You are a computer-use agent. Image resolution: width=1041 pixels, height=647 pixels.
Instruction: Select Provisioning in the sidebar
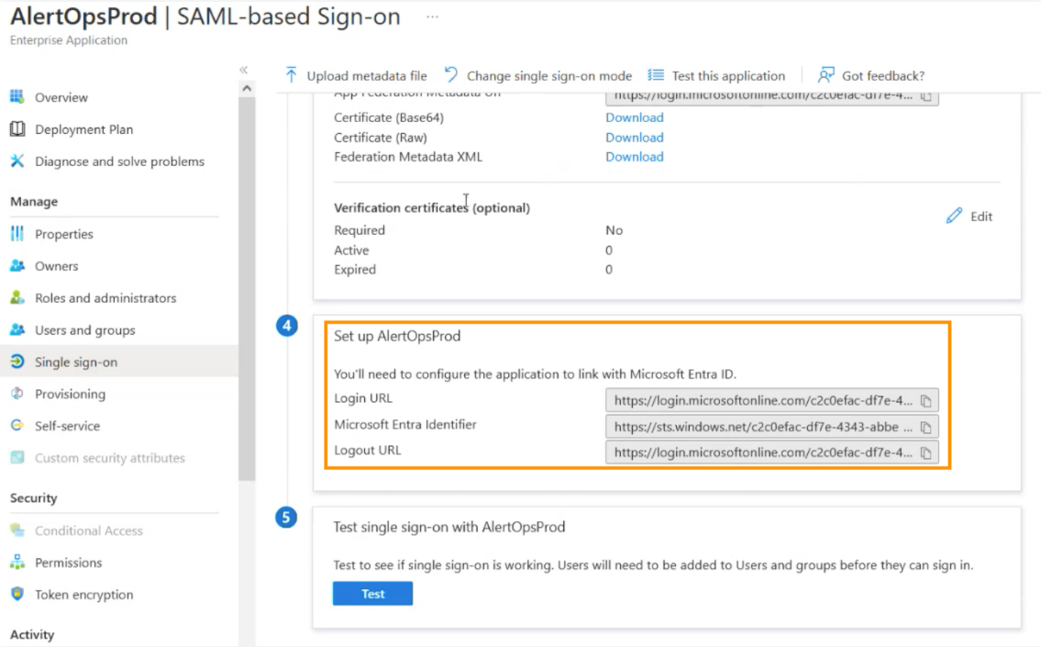pyautogui.click(x=70, y=394)
